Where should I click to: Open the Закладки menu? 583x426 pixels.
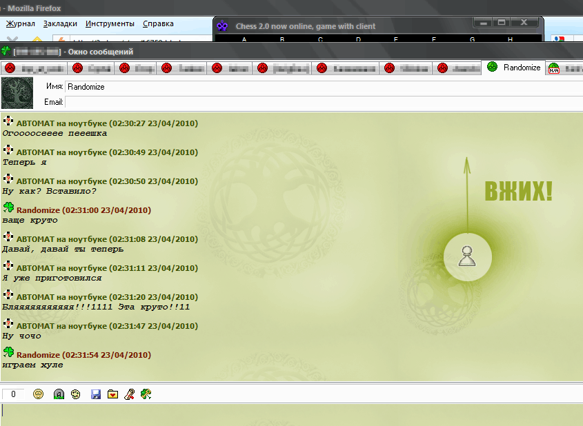tap(60, 23)
